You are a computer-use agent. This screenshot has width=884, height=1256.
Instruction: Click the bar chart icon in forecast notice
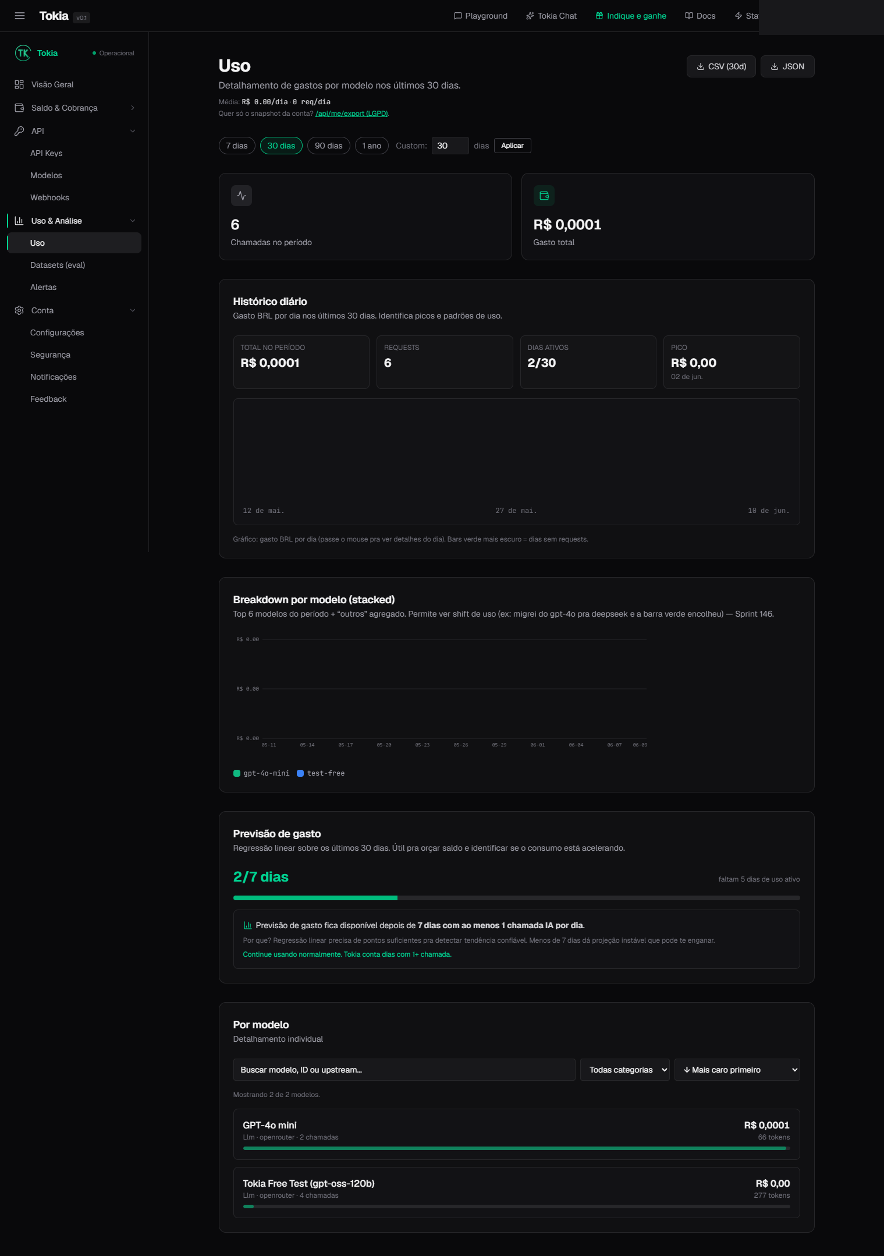(x=247, y=925)
